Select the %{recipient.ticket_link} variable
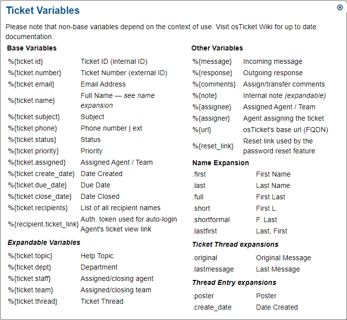 [x=43, y=224]
